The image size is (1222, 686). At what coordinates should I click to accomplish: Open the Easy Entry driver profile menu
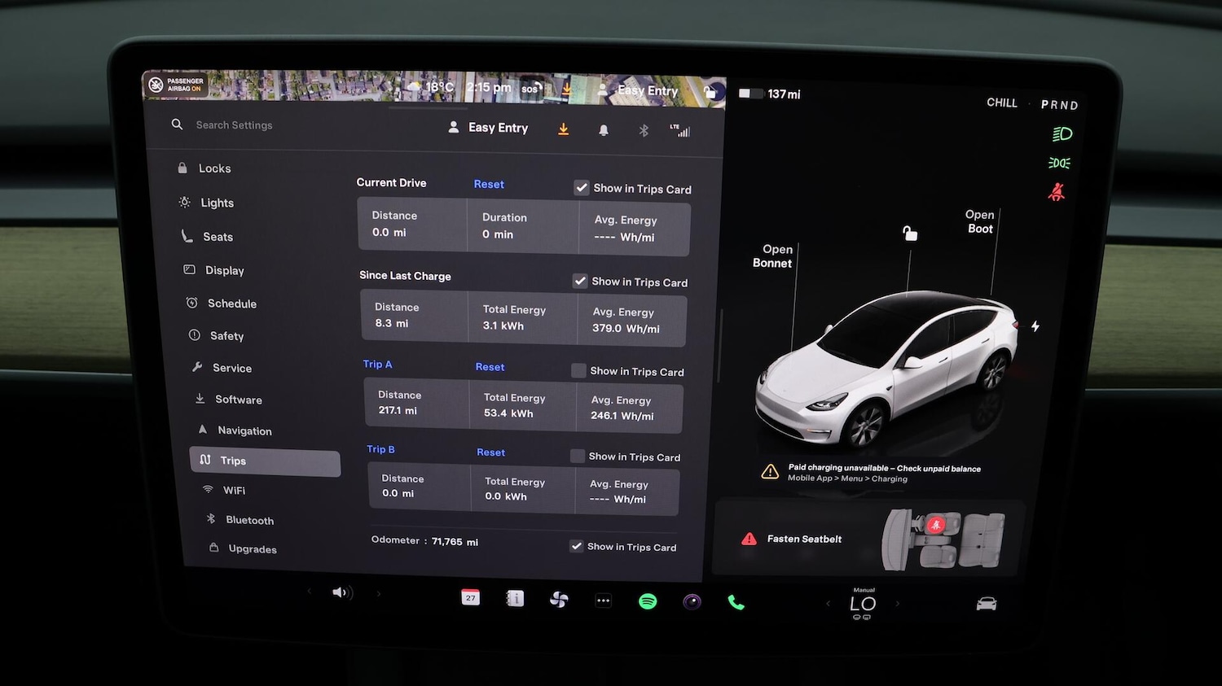pyautogui.click(x=489, y=128)
